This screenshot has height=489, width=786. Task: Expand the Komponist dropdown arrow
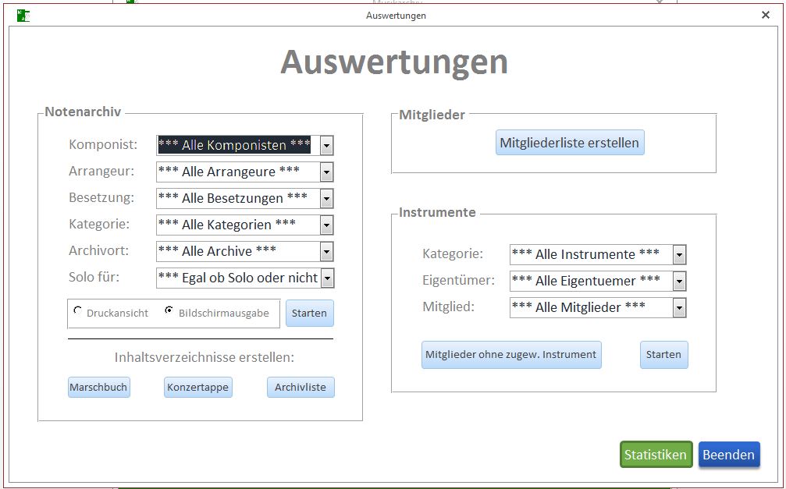coord(327,146)
